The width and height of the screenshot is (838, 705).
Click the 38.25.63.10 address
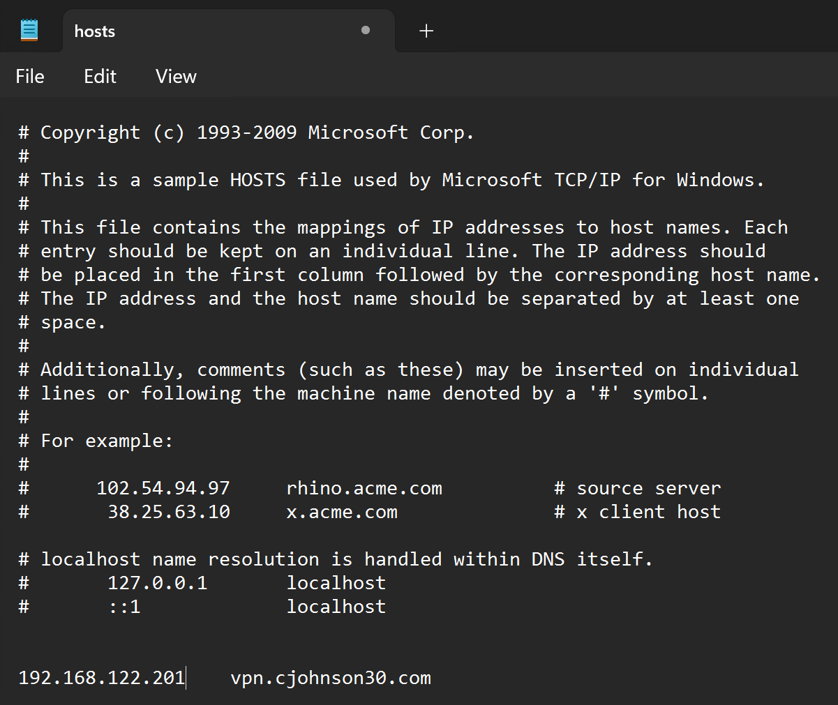pyautogui.click(x=168, y=511)
